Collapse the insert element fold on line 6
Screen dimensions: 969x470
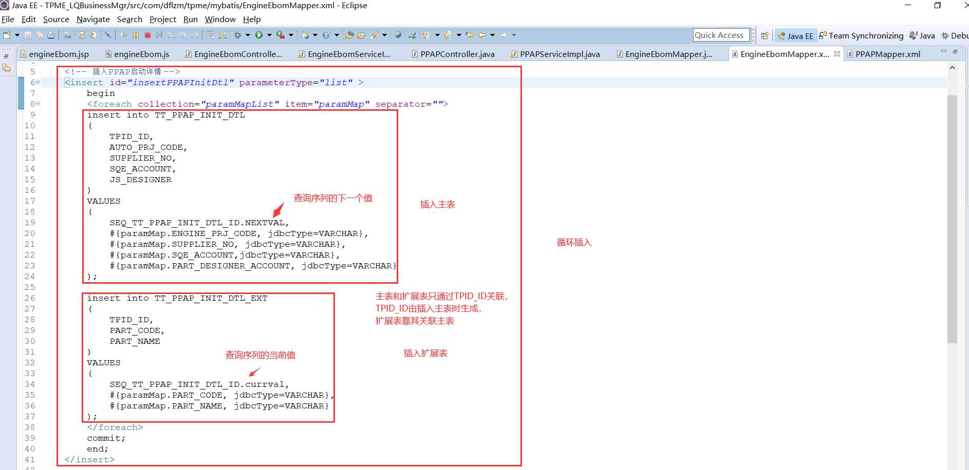(x=38, y=82)
